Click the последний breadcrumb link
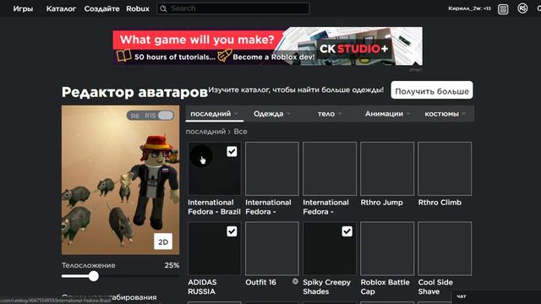The height and width of the screenshot is (304, 541). pyautogui.click(x=205, y=132)
